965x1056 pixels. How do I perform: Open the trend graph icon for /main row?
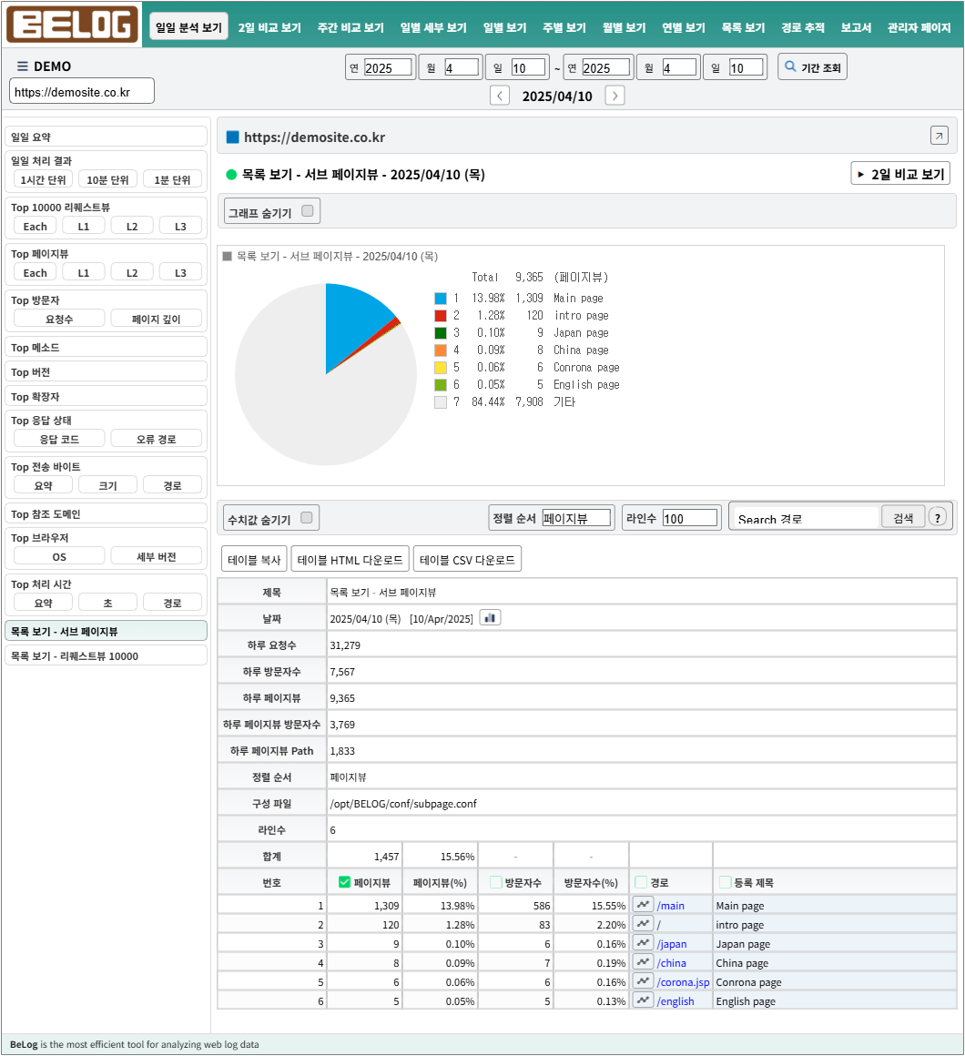click(x=643, y=905)
